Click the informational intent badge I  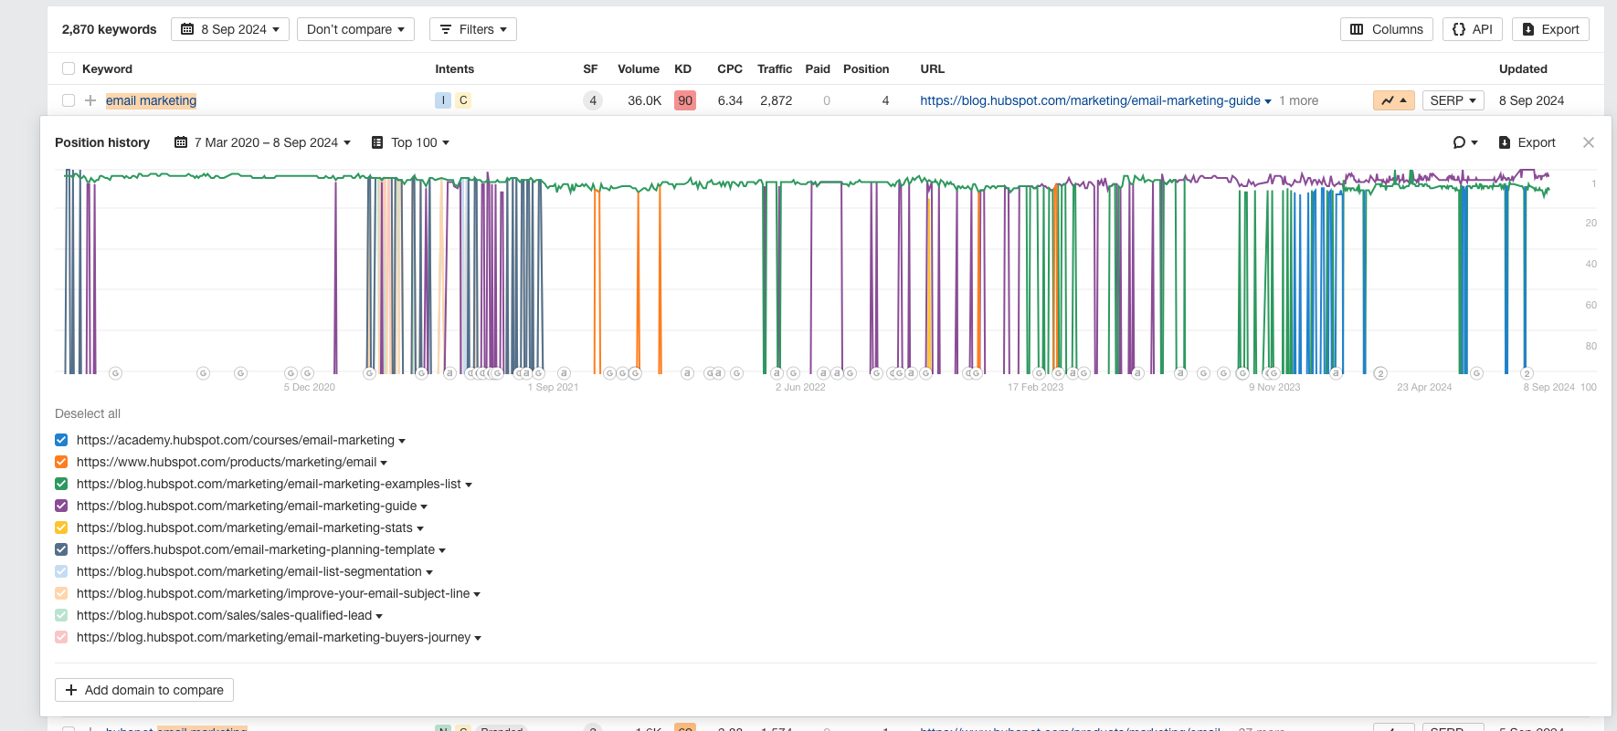click(443, 100)
